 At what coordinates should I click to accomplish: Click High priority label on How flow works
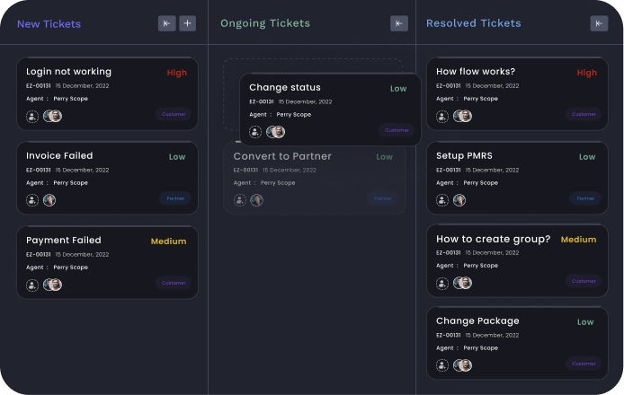click(x=586, y=73)
